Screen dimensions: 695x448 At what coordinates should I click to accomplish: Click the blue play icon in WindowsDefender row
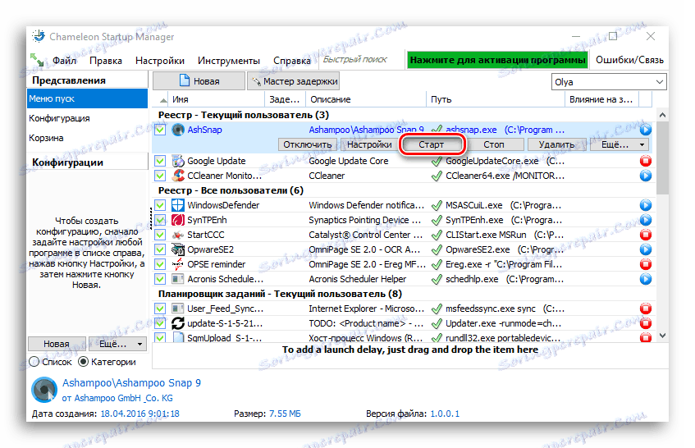[x=645, y=205]
